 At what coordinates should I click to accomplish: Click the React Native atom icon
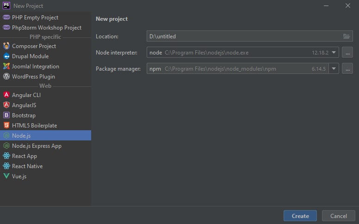[6, 166]
